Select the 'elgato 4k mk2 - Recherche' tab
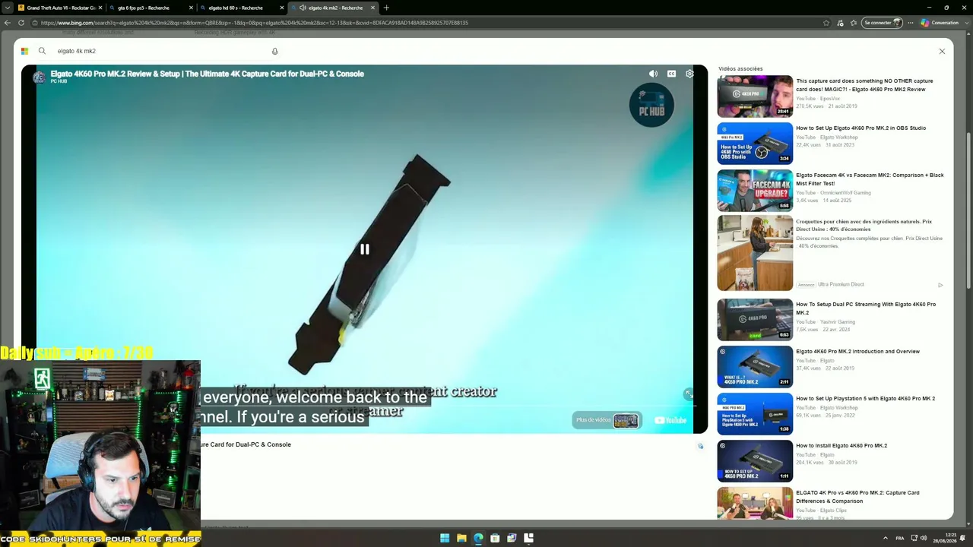Viewport: 973px width, 547px height. click(331, 8)
